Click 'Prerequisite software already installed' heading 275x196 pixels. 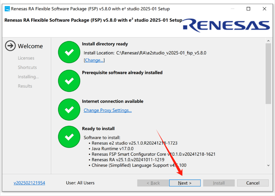pos(122,73)
